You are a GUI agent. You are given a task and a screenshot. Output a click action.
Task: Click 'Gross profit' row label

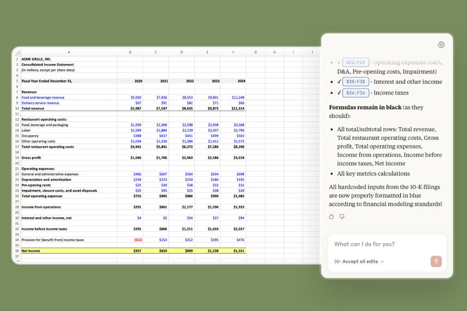pyautogui.click(x=31, y=158)
